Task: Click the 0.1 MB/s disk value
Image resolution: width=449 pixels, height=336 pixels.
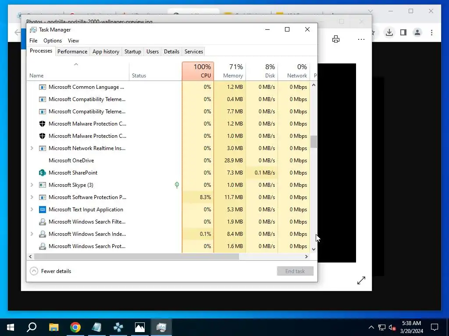Action: point(264,172)
